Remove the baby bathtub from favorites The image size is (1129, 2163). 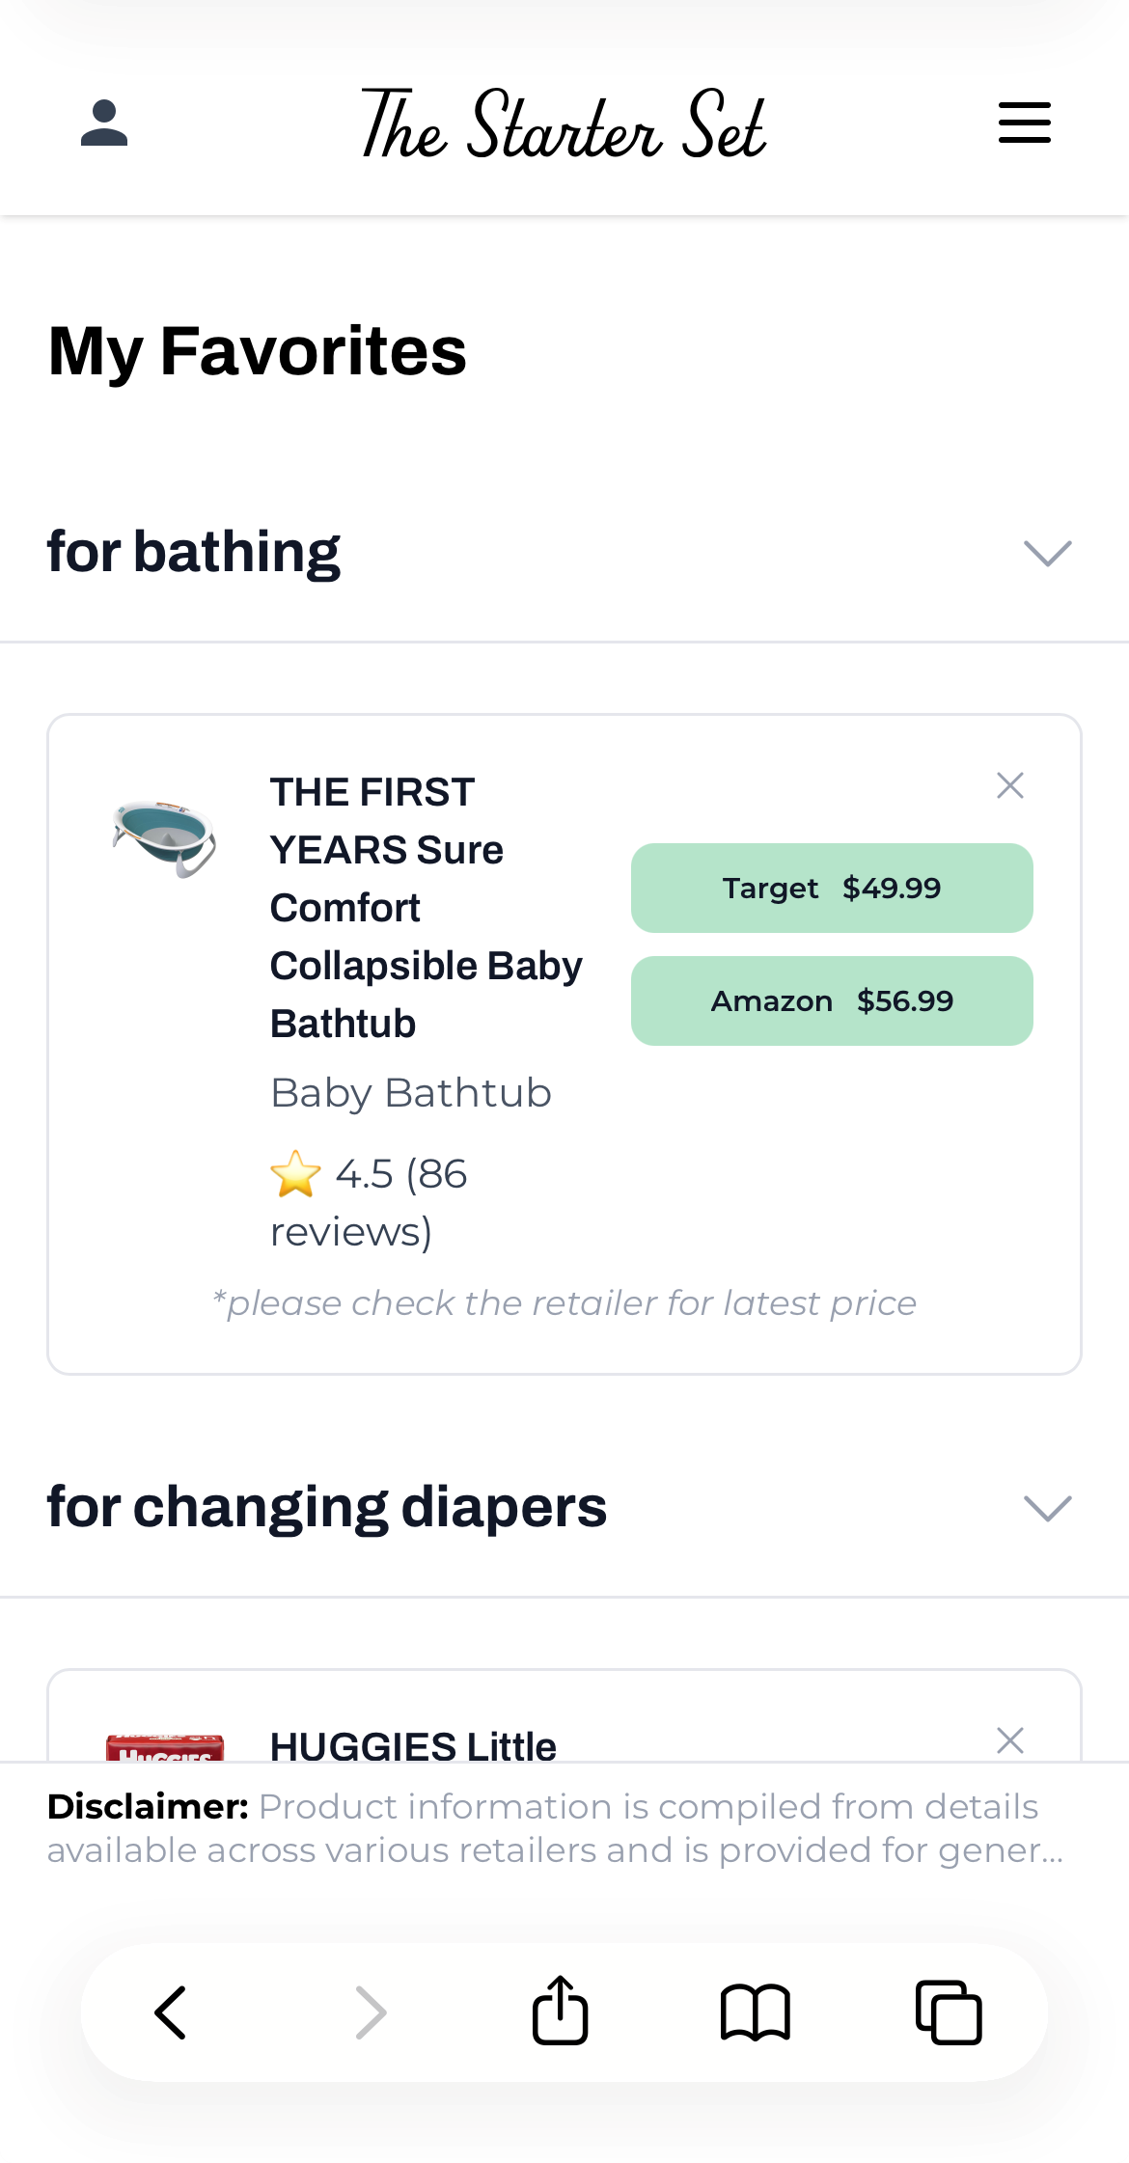point(1009,785)
